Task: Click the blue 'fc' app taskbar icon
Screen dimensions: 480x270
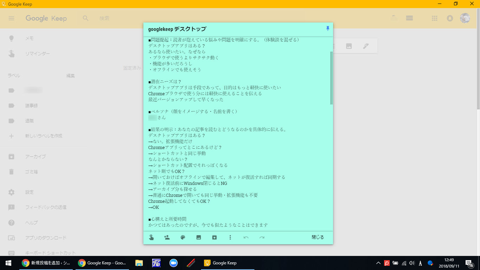Action: (x=156, y=263)
